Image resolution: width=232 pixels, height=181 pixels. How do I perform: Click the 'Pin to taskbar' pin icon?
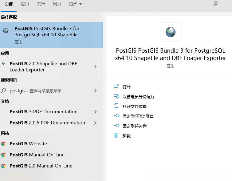coord(116,126)
